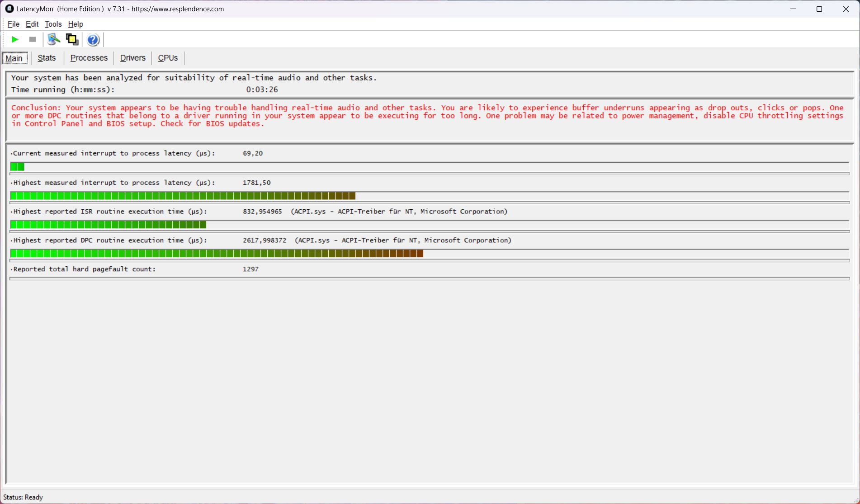Click the red Conclusion text area
Screen dimensions: 860x504
pos(427,116)
